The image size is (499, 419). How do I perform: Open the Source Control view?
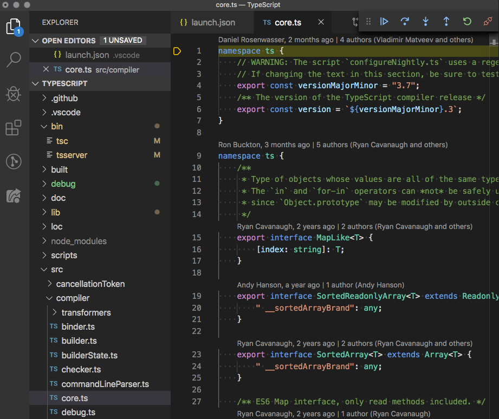coord(14,161)
